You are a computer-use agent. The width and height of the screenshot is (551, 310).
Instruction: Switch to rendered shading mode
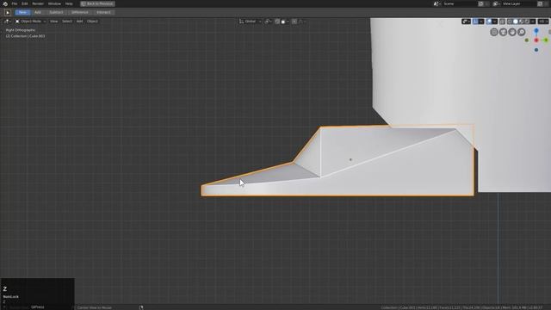527,22
